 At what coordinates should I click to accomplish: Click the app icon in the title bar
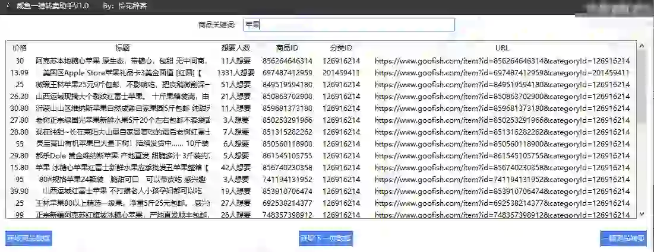click(x=7, y=5)
